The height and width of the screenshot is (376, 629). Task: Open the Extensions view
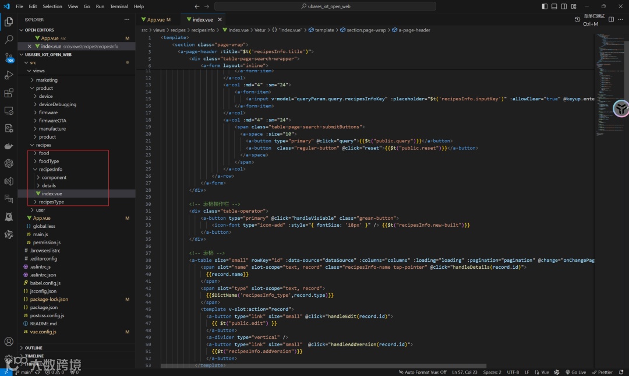point(9,93)
